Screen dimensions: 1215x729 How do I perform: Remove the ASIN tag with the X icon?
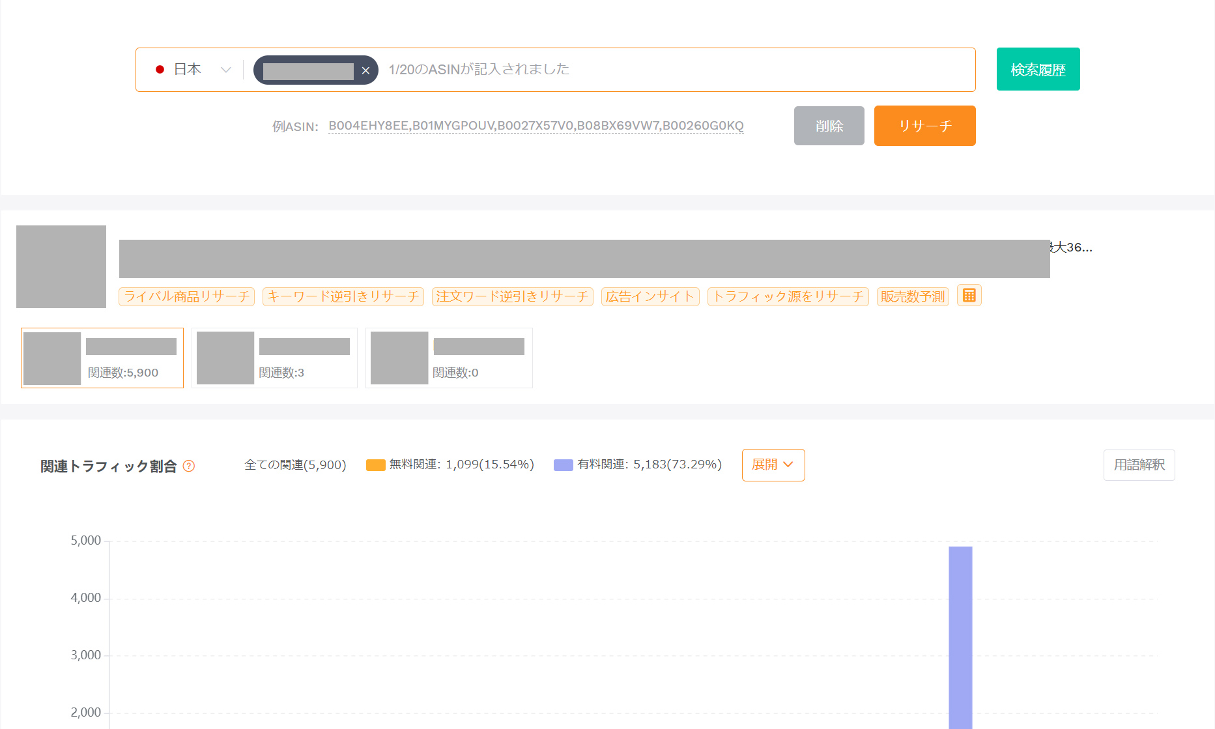365,70
